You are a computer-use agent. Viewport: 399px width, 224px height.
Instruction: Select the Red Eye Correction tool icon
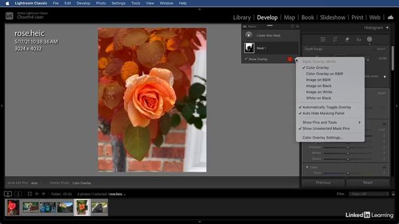coord(358,39)
